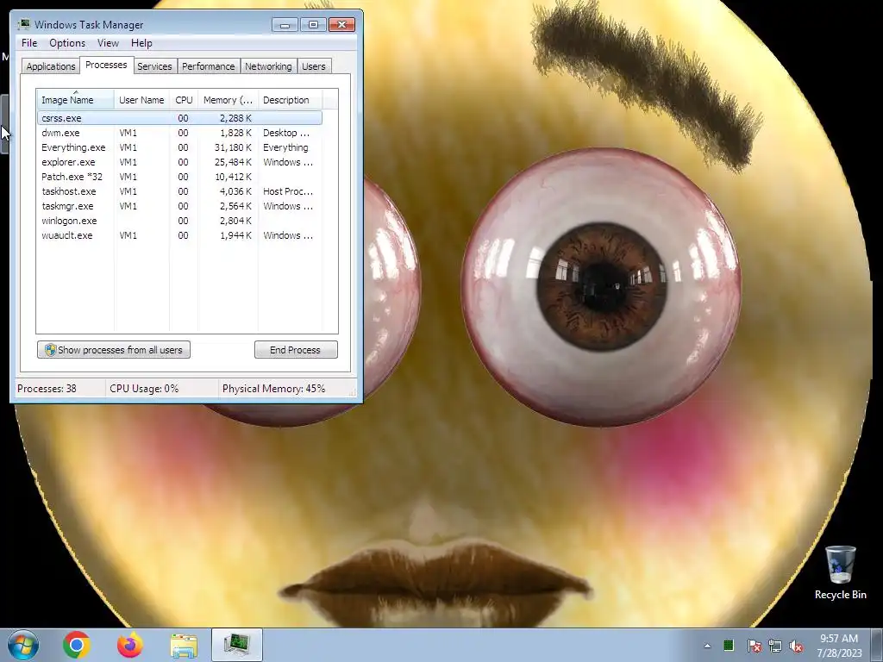Show hidden tray icons arrow

coord(707,646)
